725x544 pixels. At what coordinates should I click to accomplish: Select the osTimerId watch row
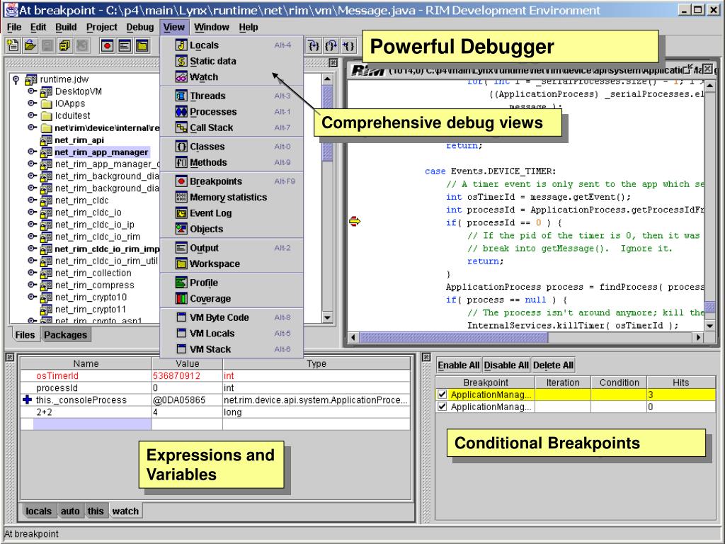215,375
